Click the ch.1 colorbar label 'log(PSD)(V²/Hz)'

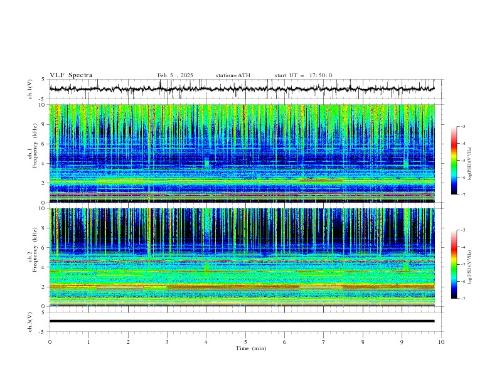pos(470,164)
